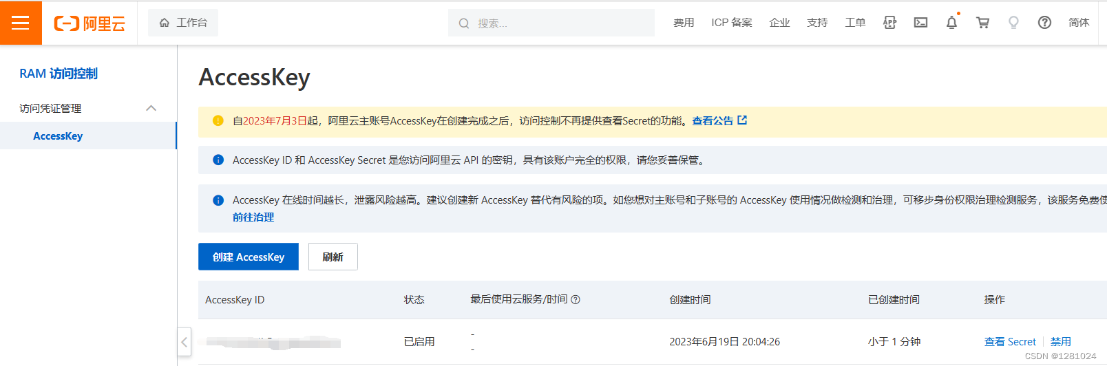Click the 操作 column header
1107x366 pixels.
(995, 300)
